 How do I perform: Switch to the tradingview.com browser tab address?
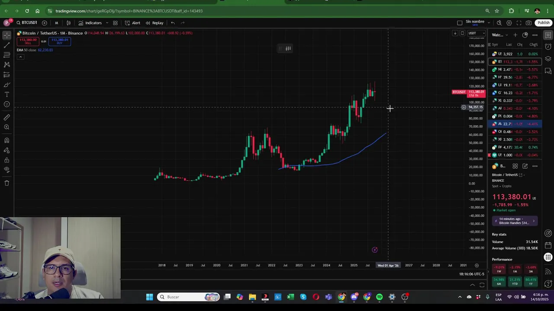coord(129,11)
